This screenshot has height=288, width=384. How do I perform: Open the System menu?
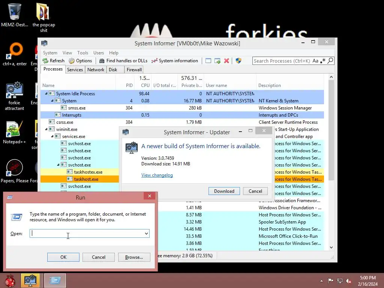click(x=50, y=53)
